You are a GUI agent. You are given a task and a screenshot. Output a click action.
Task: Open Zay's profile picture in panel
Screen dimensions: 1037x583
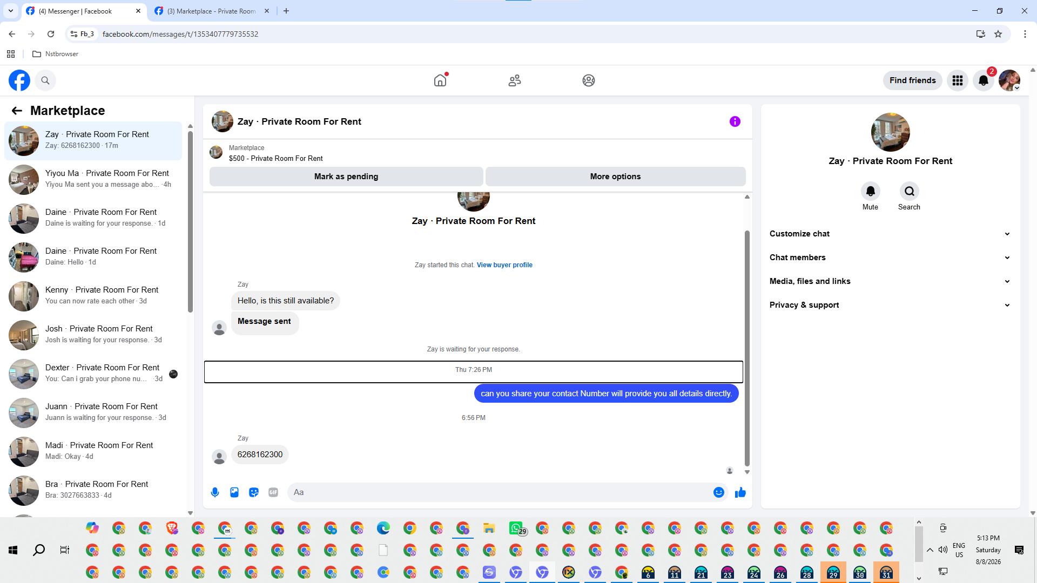click(x=890, y=132)
